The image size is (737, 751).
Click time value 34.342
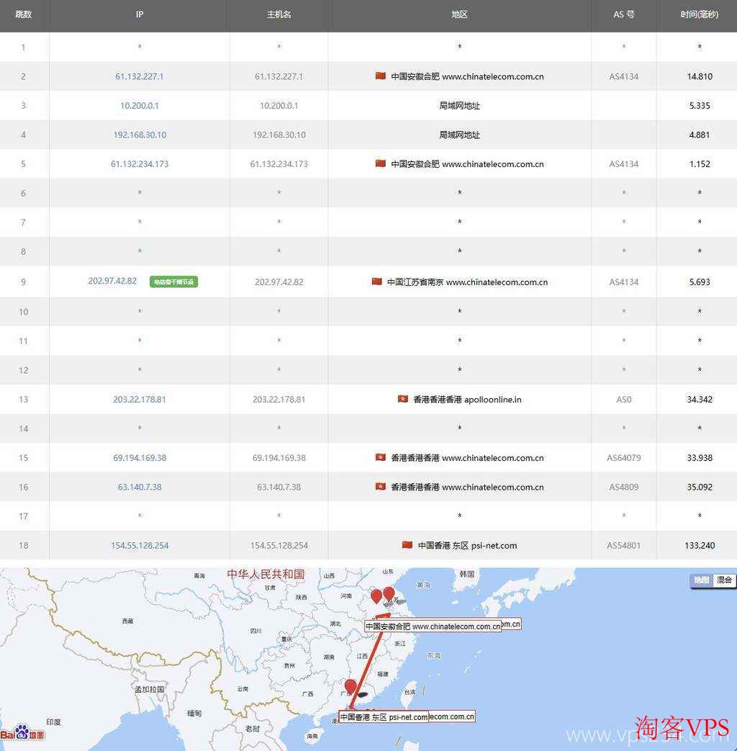point(699,399)
